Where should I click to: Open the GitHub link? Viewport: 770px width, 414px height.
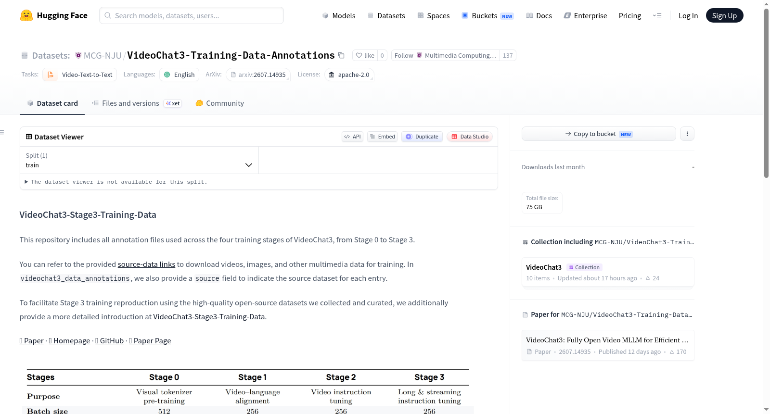point(109,340)
